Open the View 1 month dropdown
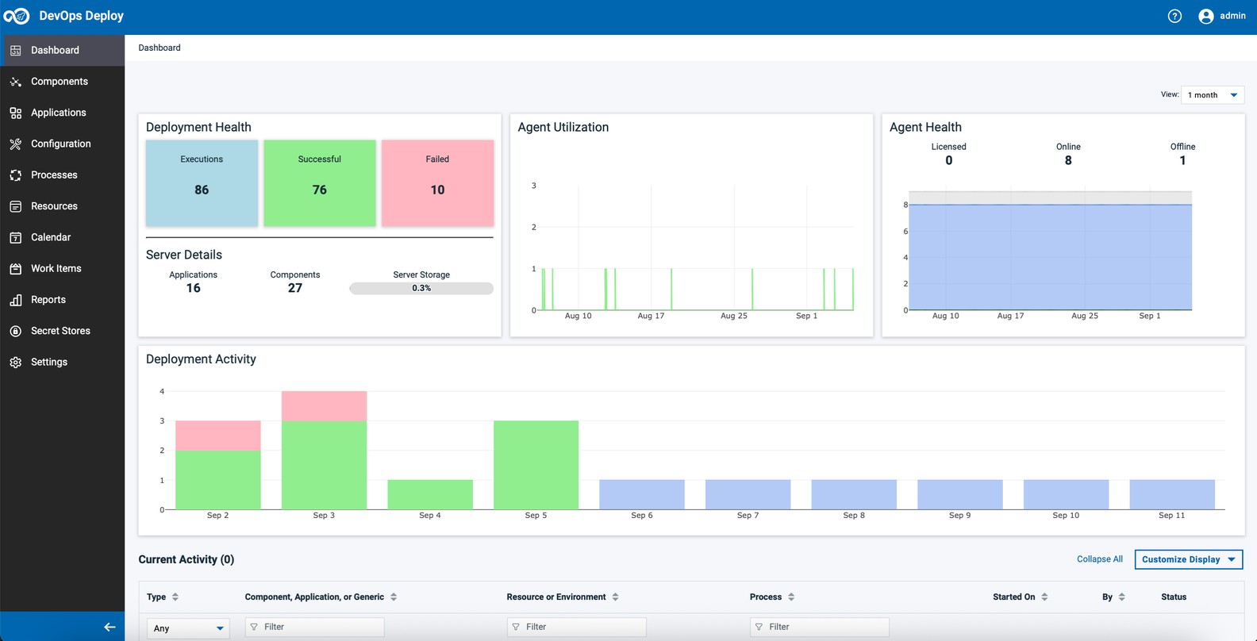 (1212, 95)
